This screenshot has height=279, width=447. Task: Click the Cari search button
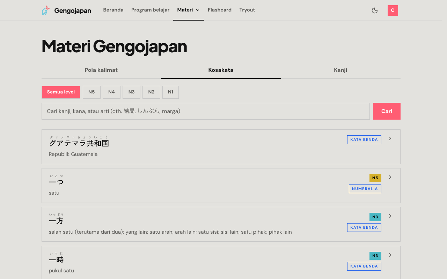pos(387,111)
